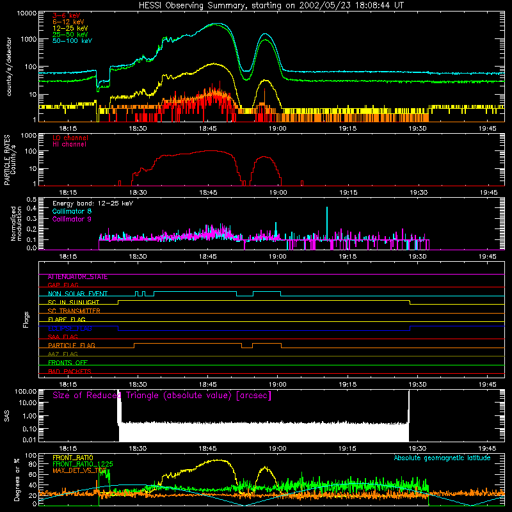Image resolution: width=512 pixels, height=512 pixels.
Task: Click the '18:45' time label under the flags panel
Action: pyautogui.click(x=207, y=385)
